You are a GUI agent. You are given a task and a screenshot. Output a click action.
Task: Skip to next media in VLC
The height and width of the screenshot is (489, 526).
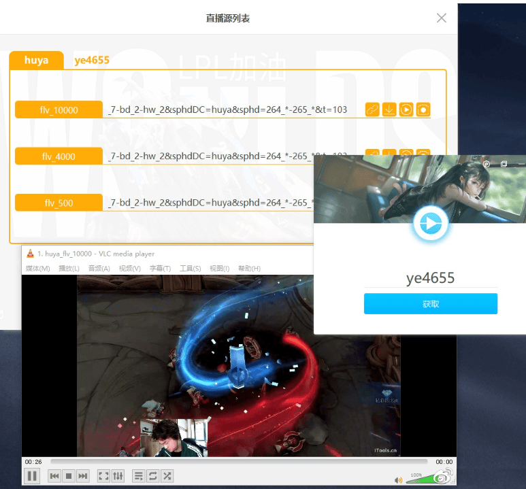82,476
